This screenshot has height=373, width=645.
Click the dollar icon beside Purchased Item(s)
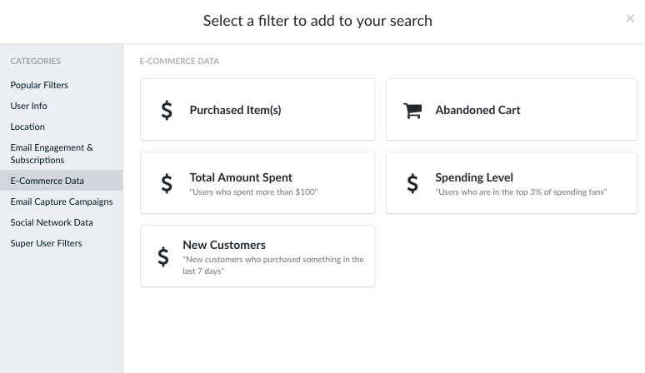coord(167,110)
